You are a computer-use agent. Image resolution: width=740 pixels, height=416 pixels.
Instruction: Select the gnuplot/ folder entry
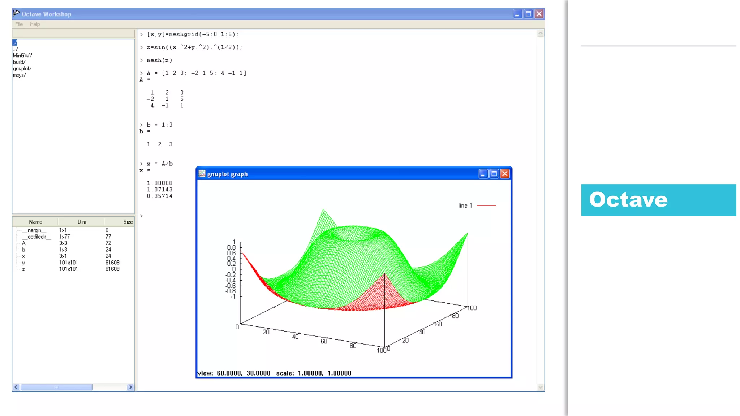pyautogui.click(x=22, y=69)
